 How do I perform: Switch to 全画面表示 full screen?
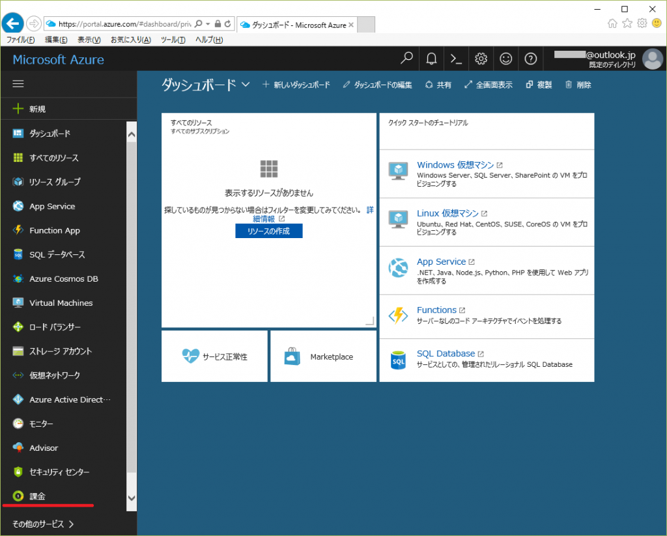[x=489, y=85]
